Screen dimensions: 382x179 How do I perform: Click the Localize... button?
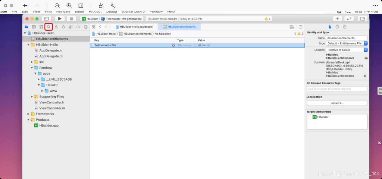337,103
